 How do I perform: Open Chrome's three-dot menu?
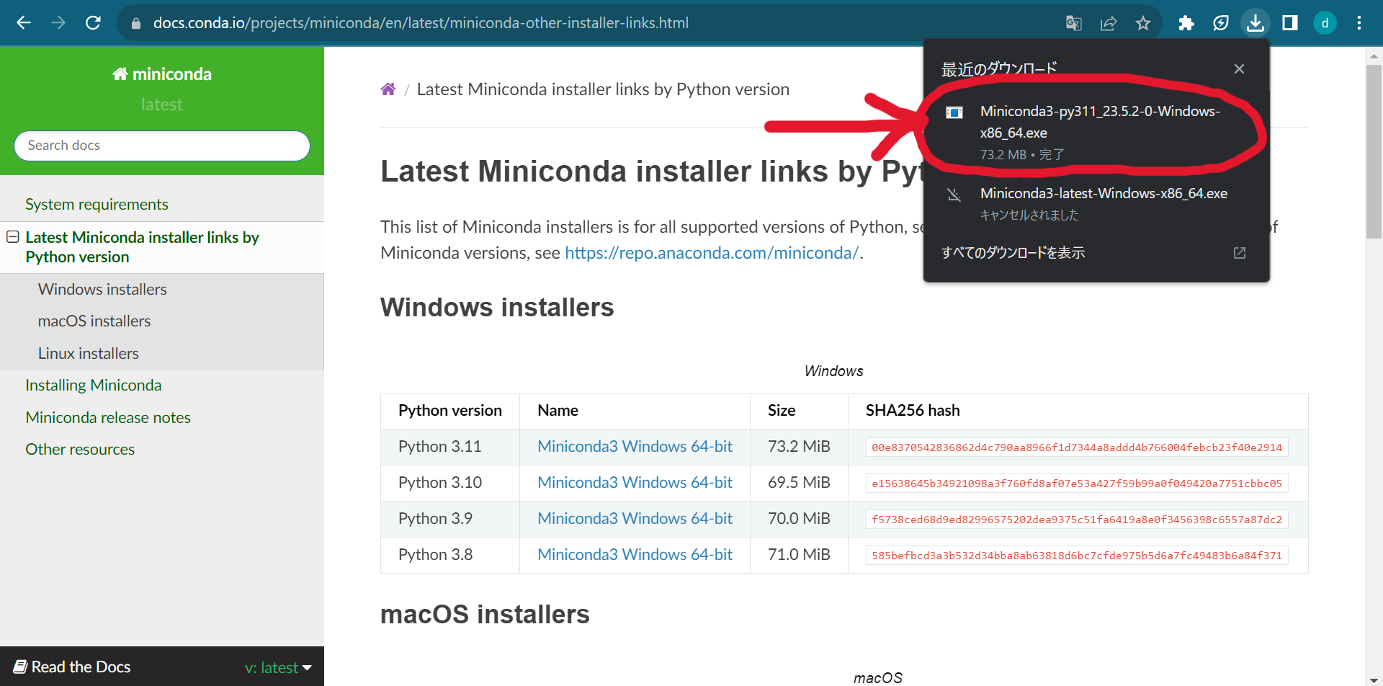coord(1359,22)
